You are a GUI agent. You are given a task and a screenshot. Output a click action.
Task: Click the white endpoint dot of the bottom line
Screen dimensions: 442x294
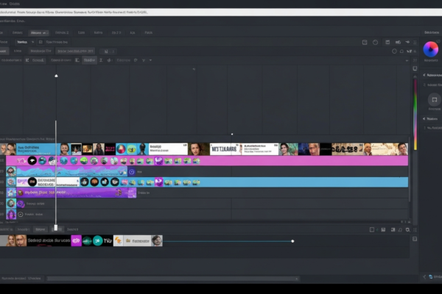(292, 241)
